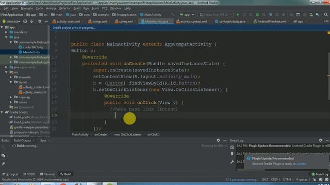Image resolution: width=330 pixels, height=185 pixels.
Task: Open the Android project view dropdown
Action: 11,22
